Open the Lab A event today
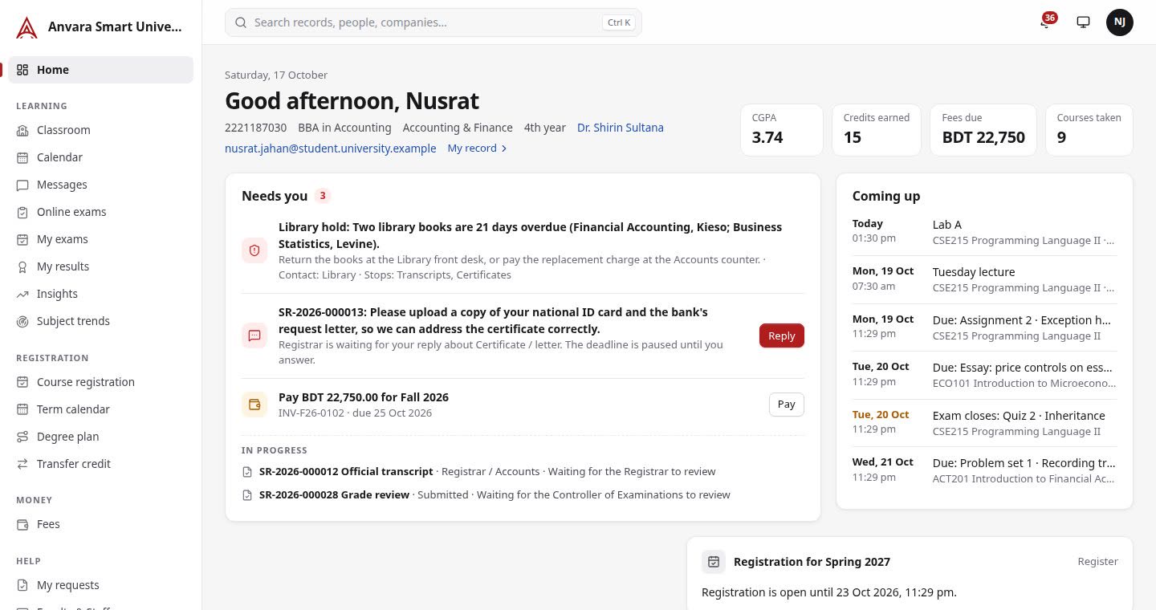 tap(984, 232)
